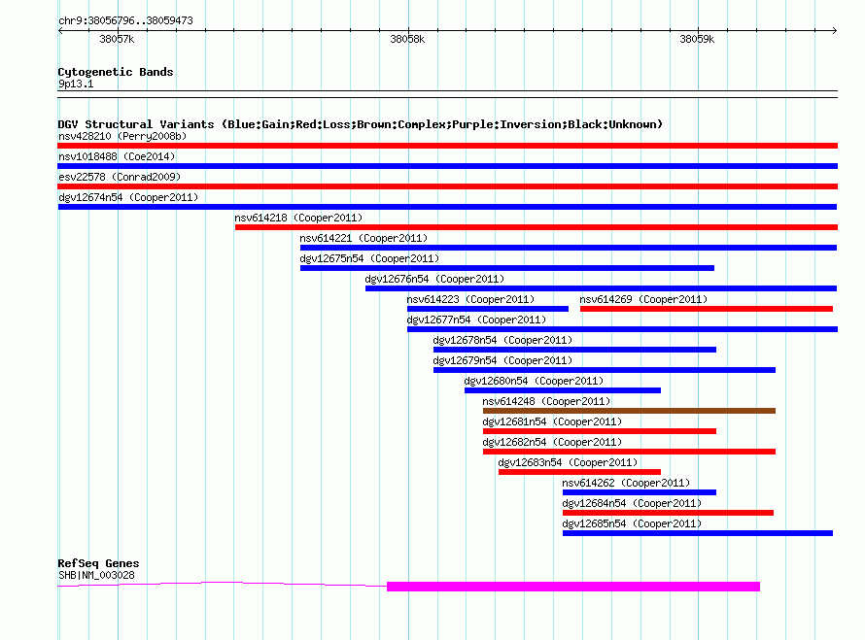Click the dgv12685n54 (Cooper2011) blue bar

coord(698,533)
